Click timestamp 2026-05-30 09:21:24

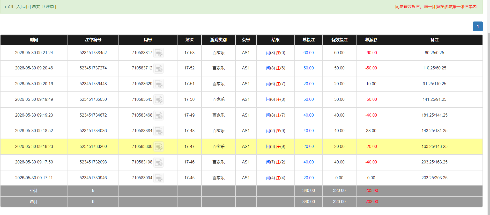[34, 53]
